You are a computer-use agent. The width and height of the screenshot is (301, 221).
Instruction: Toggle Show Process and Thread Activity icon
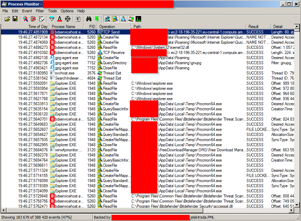pyautogui.click(x=131, y=19)
